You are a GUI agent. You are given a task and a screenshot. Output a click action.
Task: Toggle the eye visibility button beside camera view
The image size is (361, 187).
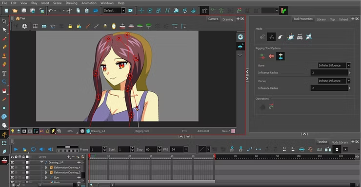point(241,37)
